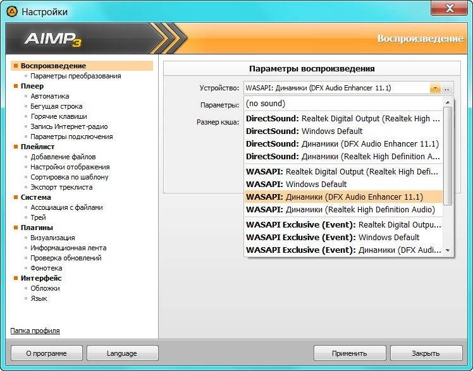Click the device list scrollbar thumb
Image resolution: width=473 pixels, height=371 pixels.
point(448,156)
